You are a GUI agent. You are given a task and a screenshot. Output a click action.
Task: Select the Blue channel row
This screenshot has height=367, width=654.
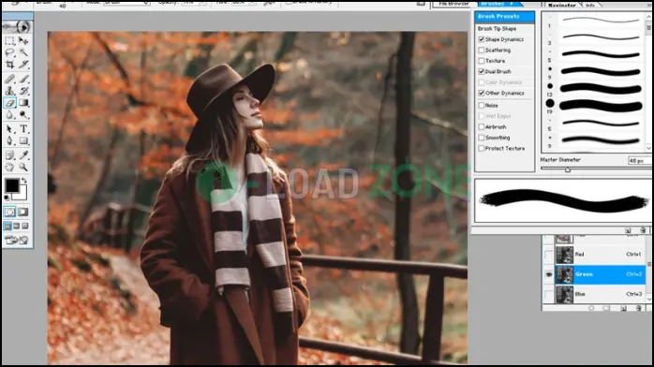point(601,294)
